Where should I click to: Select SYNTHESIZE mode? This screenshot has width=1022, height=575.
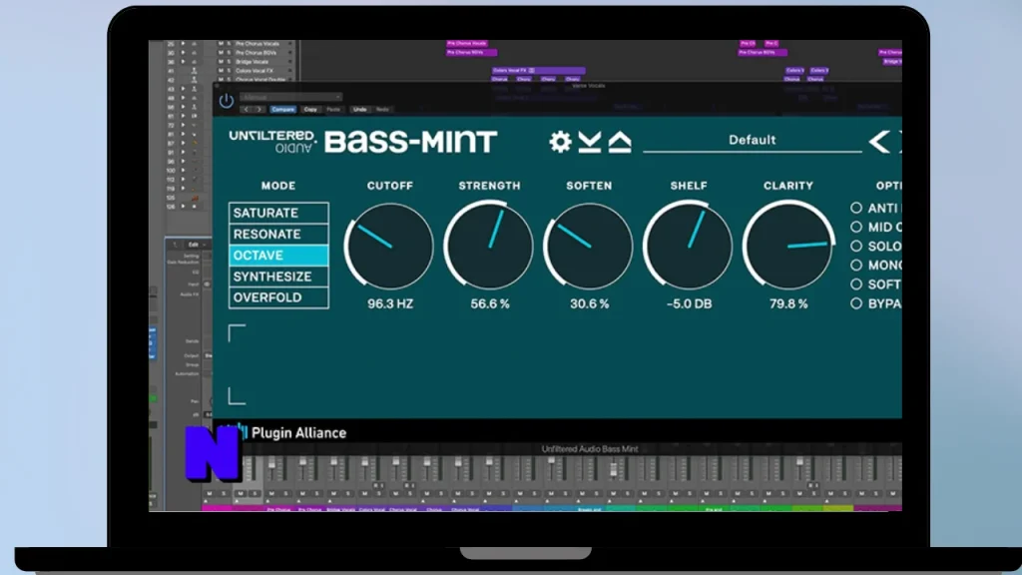pos(278,277)
